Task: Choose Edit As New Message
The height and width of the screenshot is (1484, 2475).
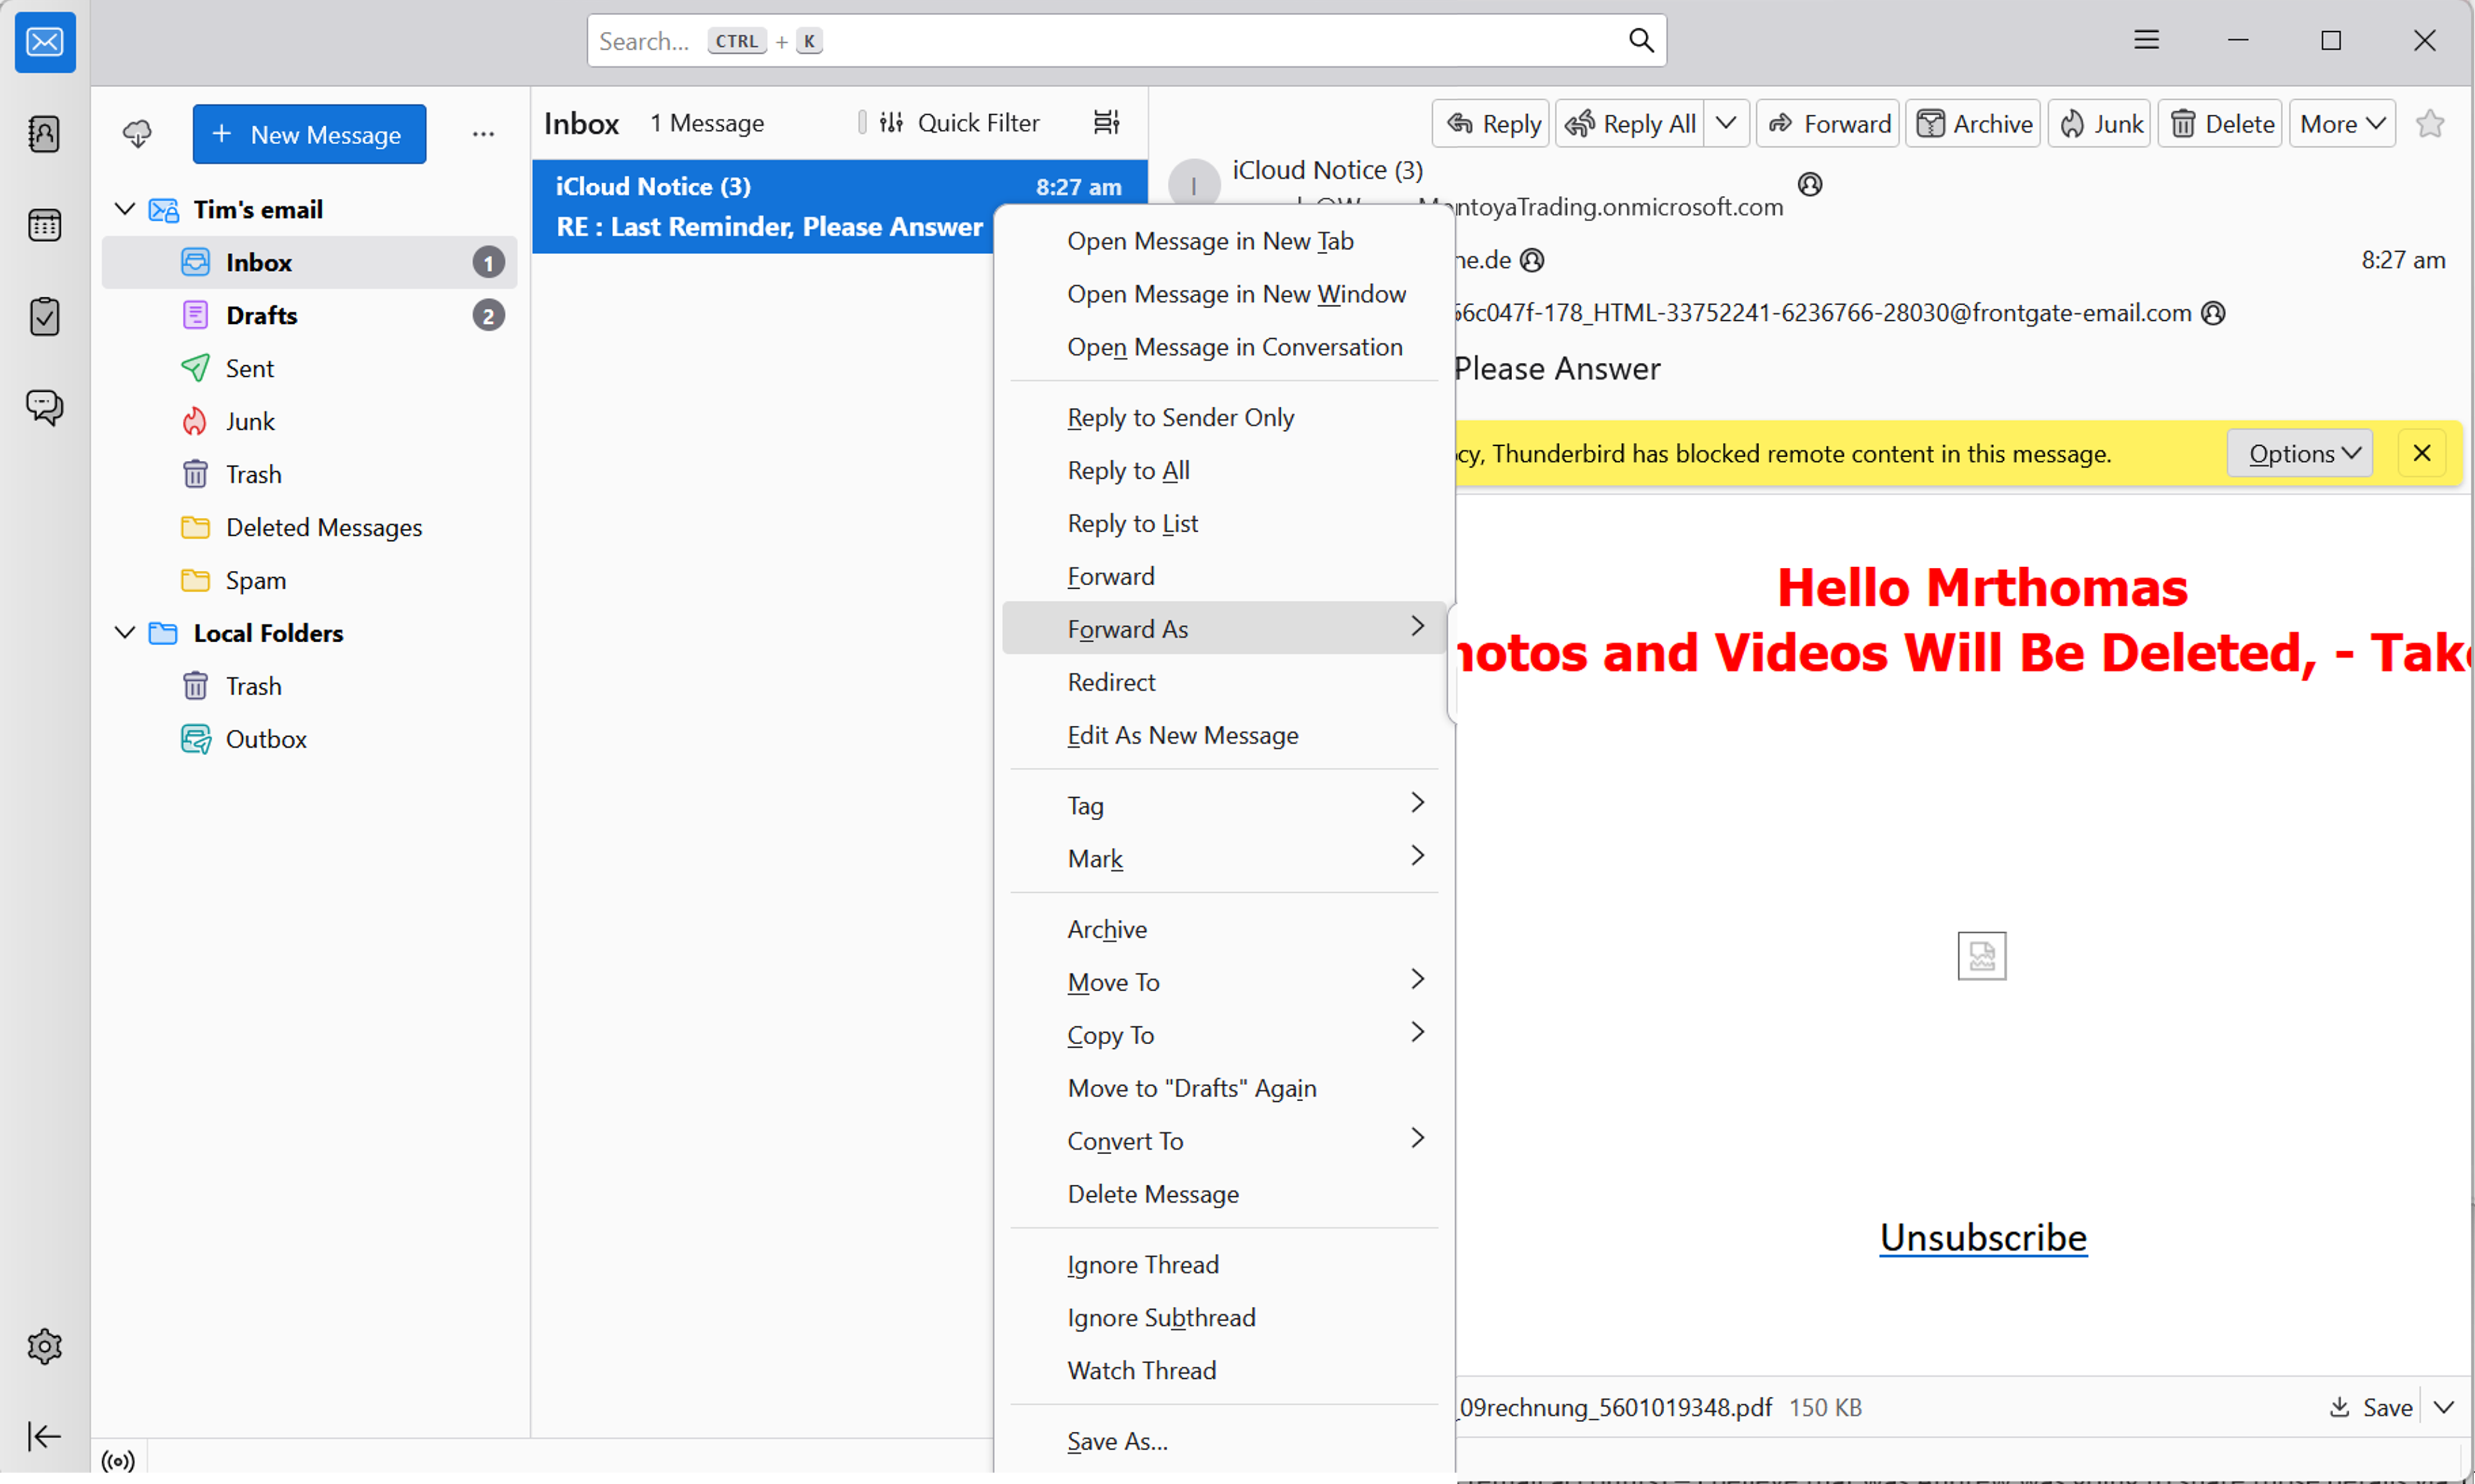Action: tap(1224, 735)
